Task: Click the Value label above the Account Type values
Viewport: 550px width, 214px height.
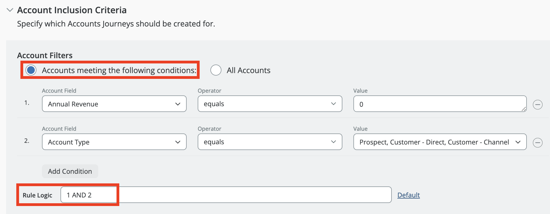Action: [x=360, y=129]
